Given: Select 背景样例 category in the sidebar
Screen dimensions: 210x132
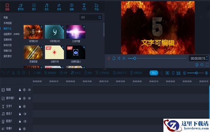Looking at the screenshot, I should point(7,40).
